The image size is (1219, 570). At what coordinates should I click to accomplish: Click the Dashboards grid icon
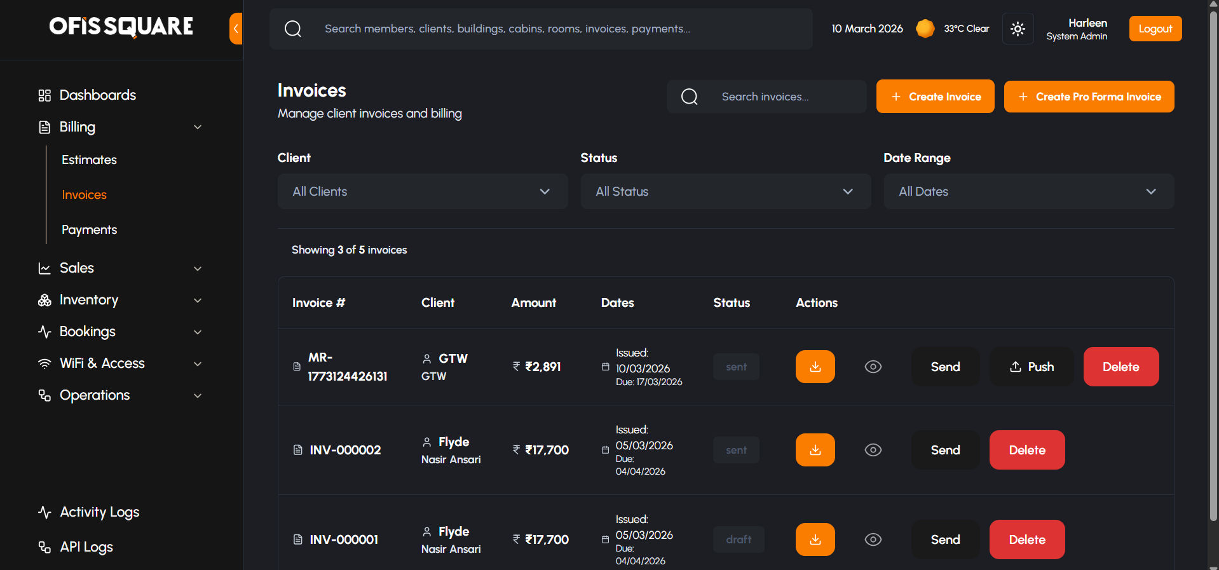[44, 95]
